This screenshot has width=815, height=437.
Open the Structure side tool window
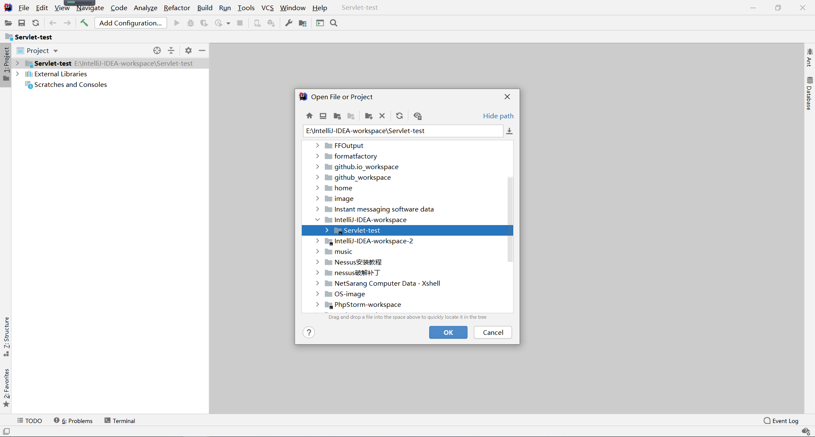pyautogui.click(x=6, y=337)
